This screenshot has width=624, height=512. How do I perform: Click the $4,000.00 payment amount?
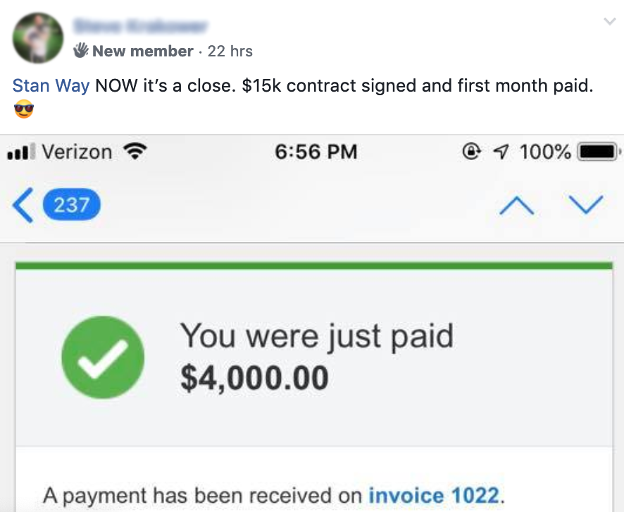click(254, 377)
